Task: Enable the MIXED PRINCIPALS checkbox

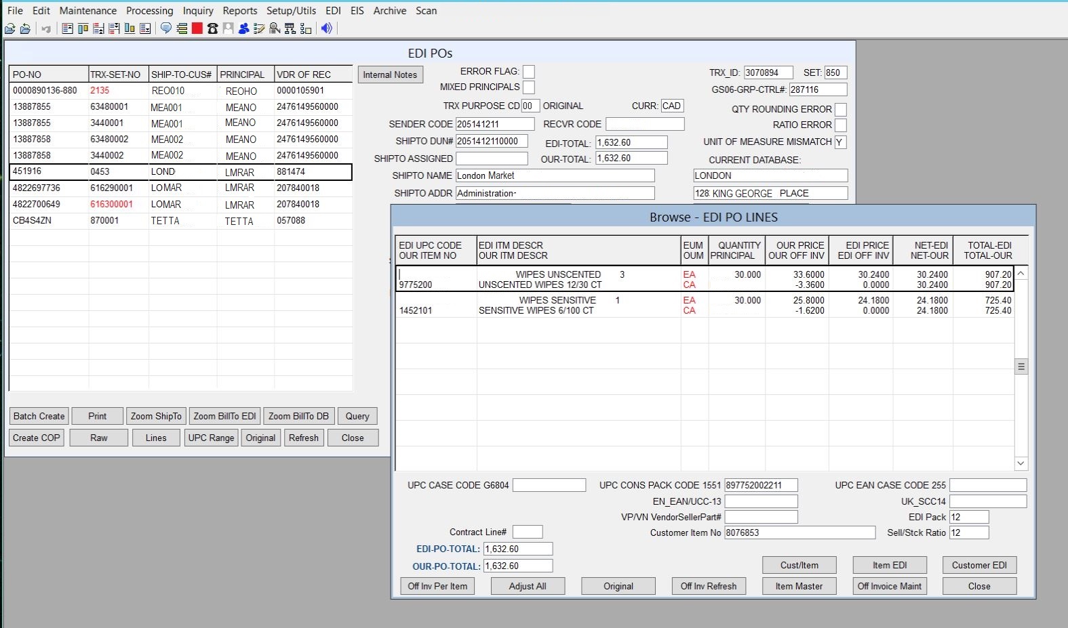Action: (529, 87)
